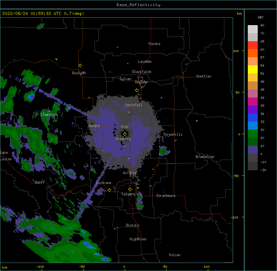Image resolution: width=277 pixels, height=271 pixels.
Task: Click the RockyMH label
Action: tap(79, 73)
